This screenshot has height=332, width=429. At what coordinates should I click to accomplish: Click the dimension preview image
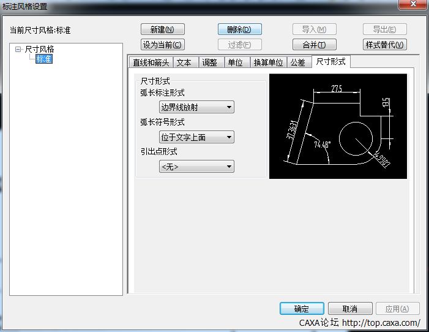[x=338, y=126]
